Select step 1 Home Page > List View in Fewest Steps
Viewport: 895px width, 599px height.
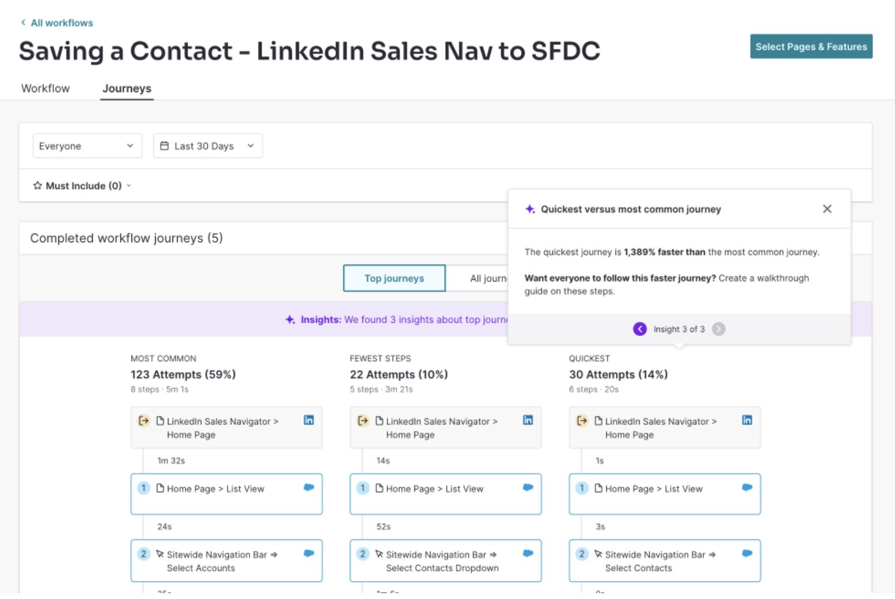[445, 494]
